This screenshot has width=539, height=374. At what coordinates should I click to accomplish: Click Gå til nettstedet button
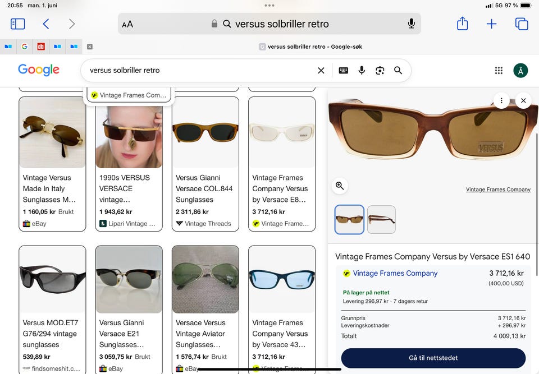[x=433, y=358]
